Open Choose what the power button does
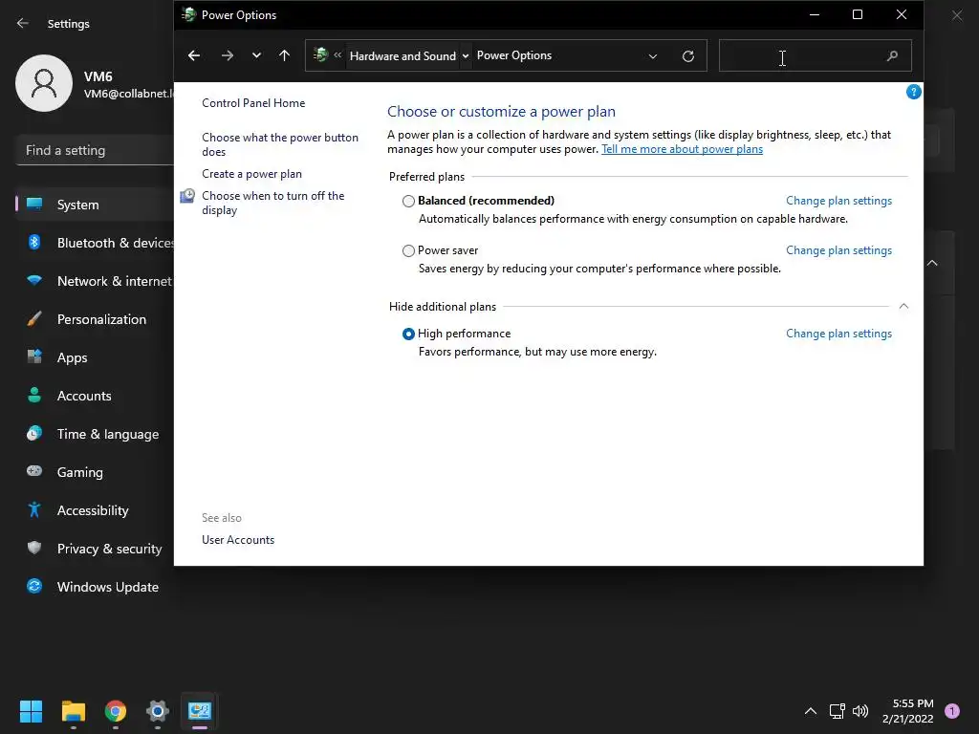 pyautogui.click(x=280, y=144)
